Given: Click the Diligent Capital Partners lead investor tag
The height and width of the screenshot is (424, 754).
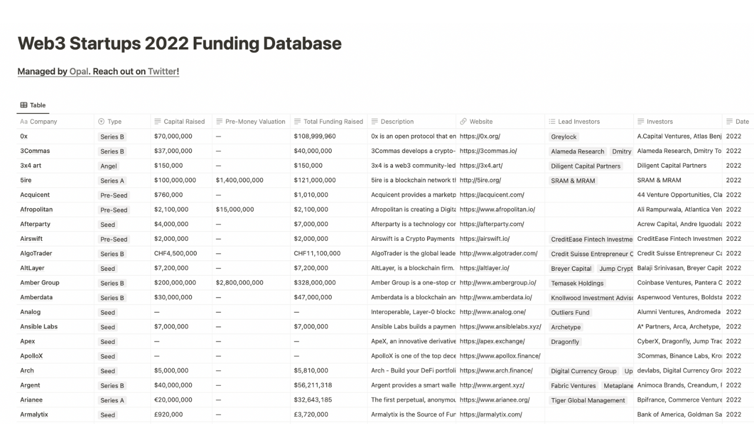Looking at the screenshot, I should [x=586, y=166].
